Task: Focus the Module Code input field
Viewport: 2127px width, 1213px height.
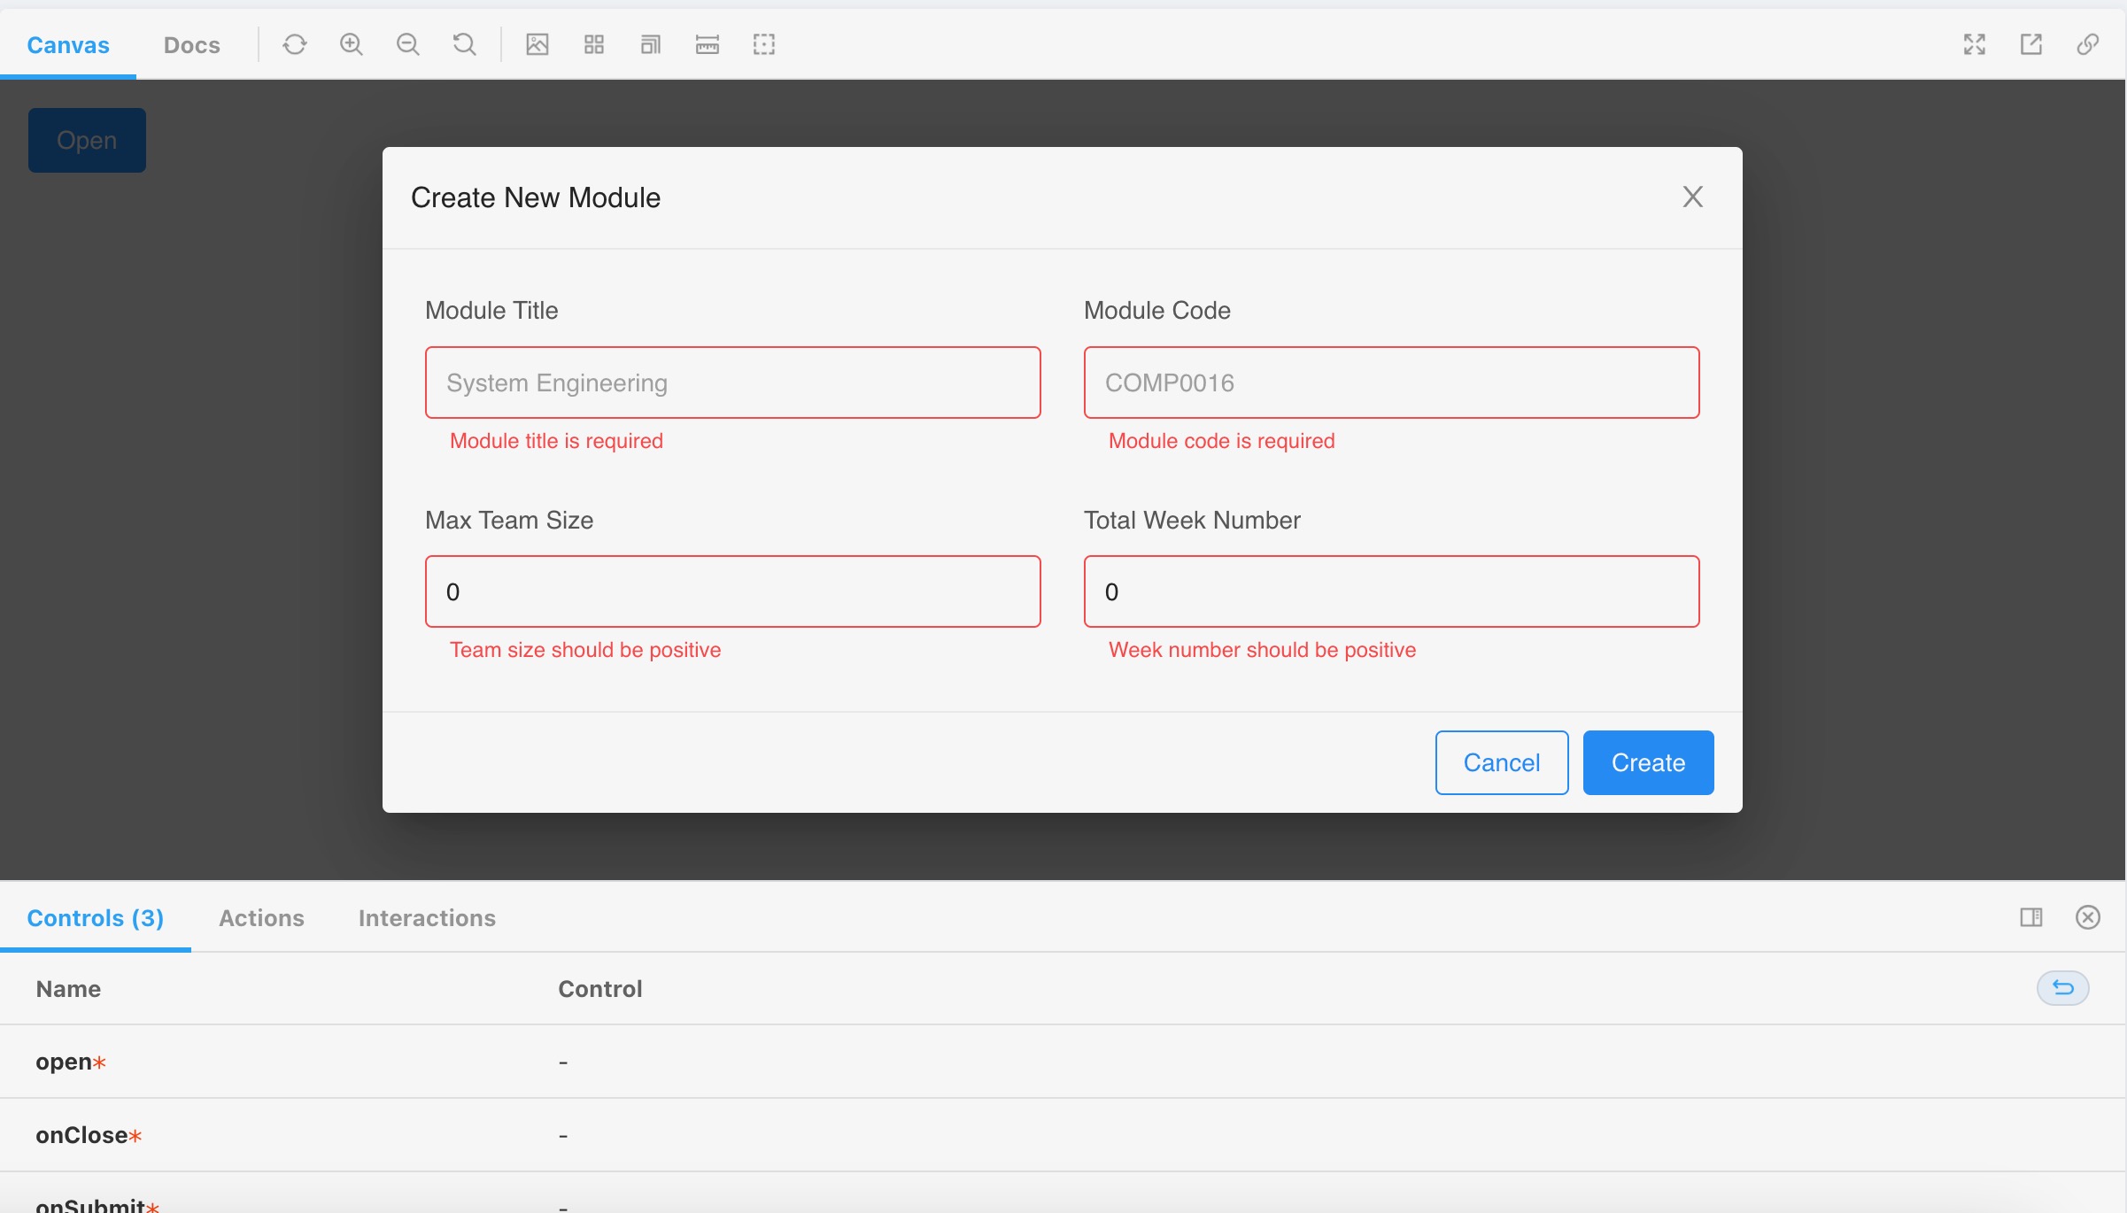Action: [1392, 382]
